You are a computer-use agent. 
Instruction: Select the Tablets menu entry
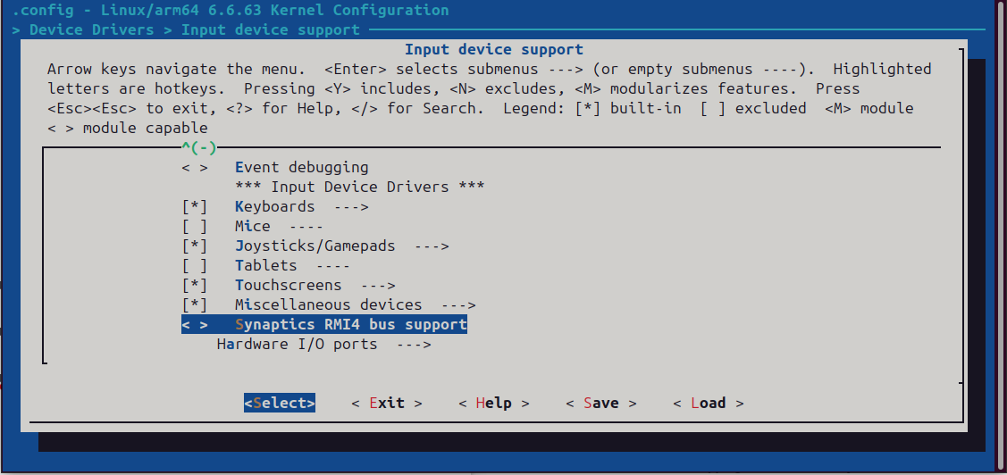[x=266, y=266]
